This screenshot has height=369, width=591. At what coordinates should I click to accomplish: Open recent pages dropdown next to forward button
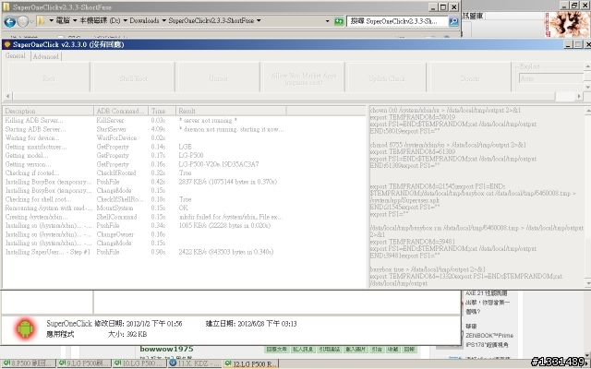click(31, 21)
